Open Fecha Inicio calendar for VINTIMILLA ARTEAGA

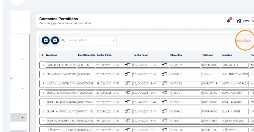tap(128, 83)
